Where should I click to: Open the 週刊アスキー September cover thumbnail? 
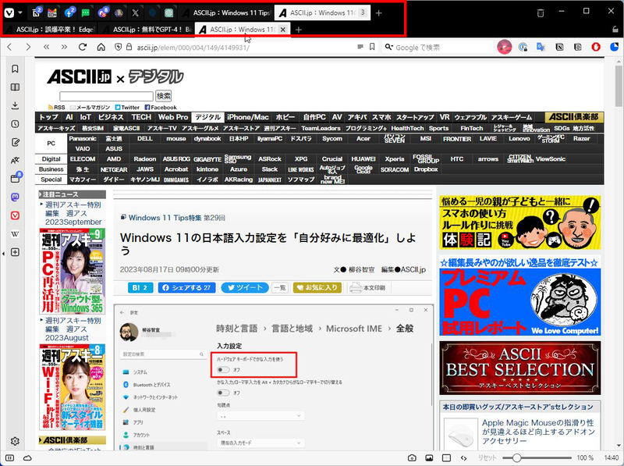72,271
